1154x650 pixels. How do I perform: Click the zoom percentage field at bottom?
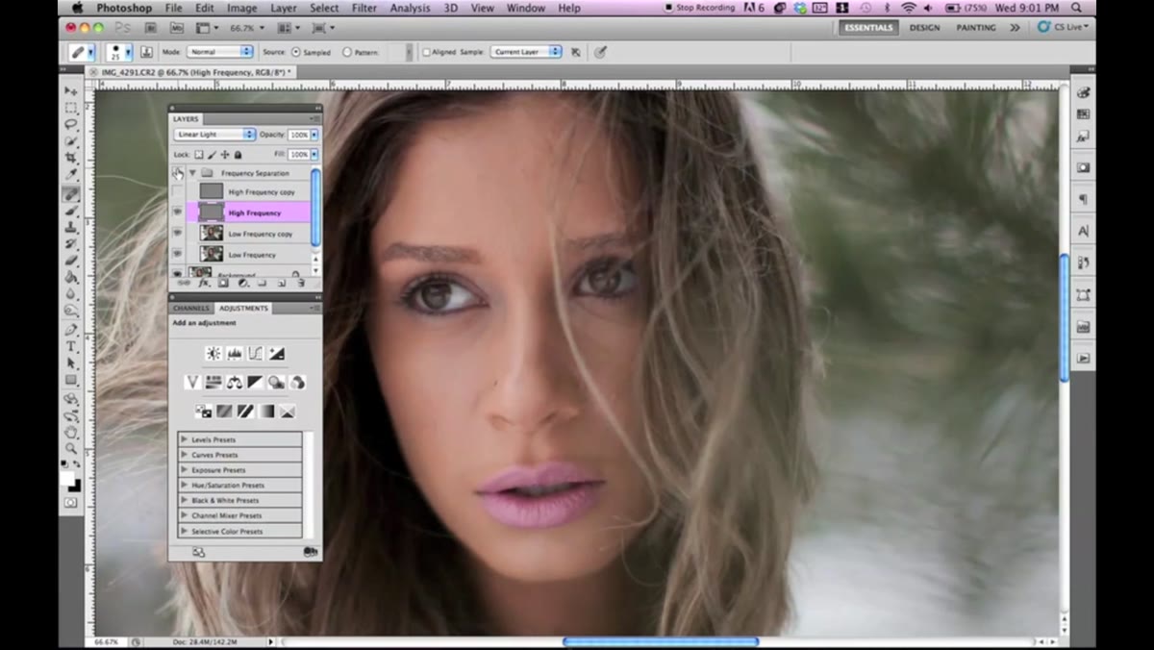click(x=107, y=641)
